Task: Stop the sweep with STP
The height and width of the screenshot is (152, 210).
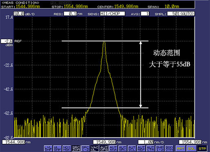Action: pos(202,148)
